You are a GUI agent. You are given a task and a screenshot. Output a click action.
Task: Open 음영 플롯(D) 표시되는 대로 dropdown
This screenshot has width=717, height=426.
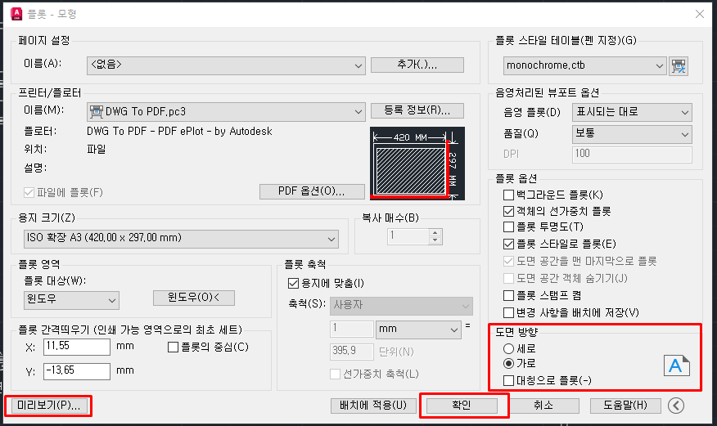coord(632,112)
